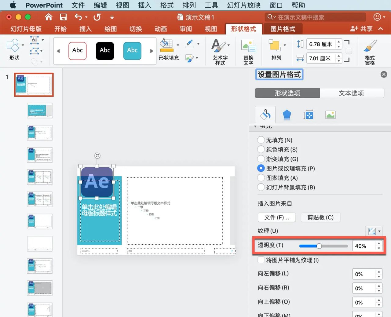The height and width of the screenshot is (317, 391).
Task: Enable 将图片平铺为纹理 checkbox
Action: 261,260
